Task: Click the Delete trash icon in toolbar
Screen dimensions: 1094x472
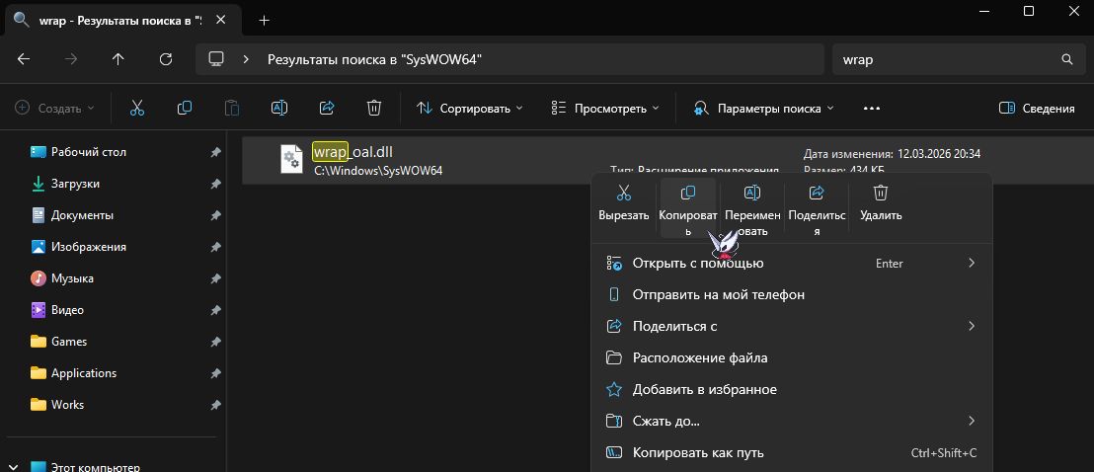Action: point(374,109)
